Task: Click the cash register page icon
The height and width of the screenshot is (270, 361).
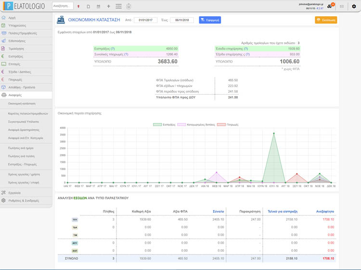Action: point(61,20)
